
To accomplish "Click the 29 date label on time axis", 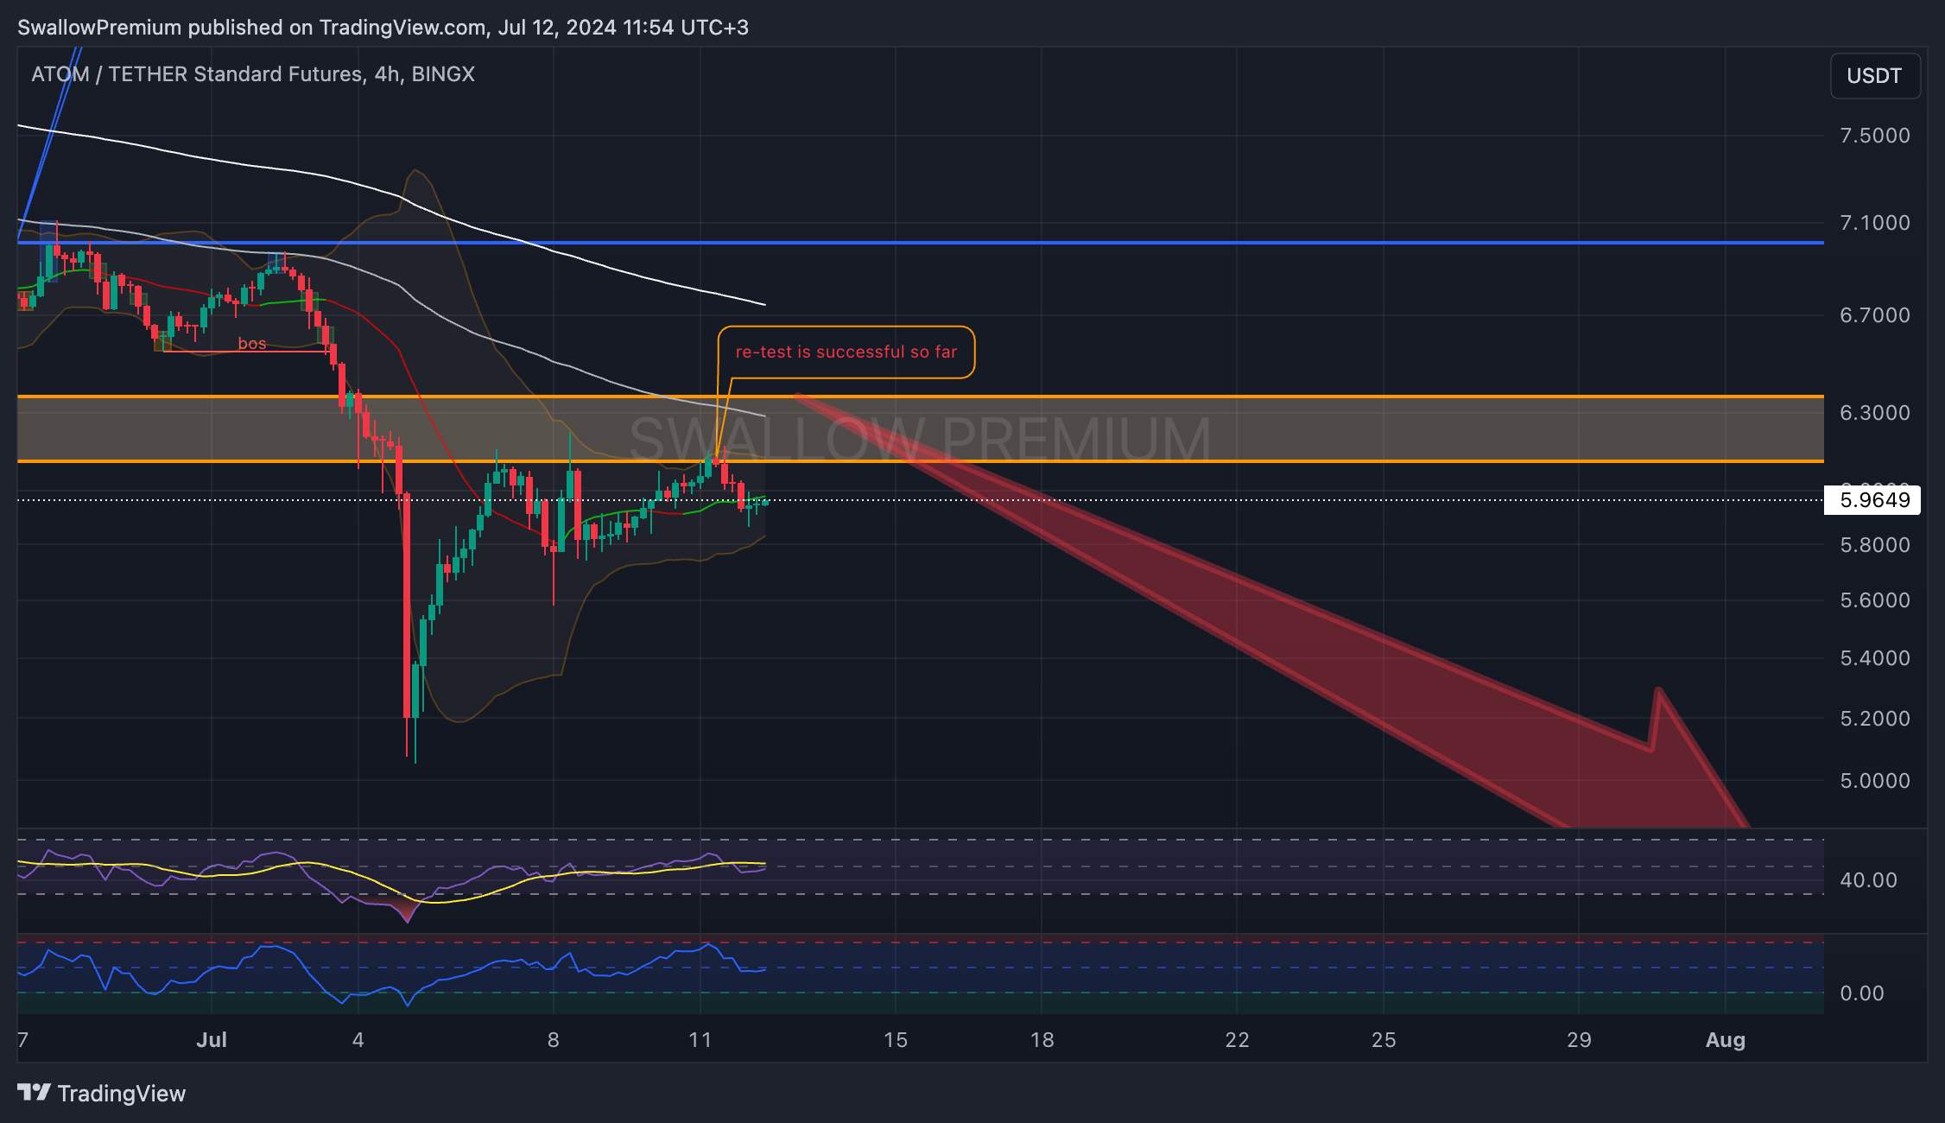I will coord(1579,1040).
